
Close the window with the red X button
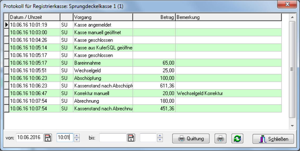pyautogui.click(x=287, y=4)
